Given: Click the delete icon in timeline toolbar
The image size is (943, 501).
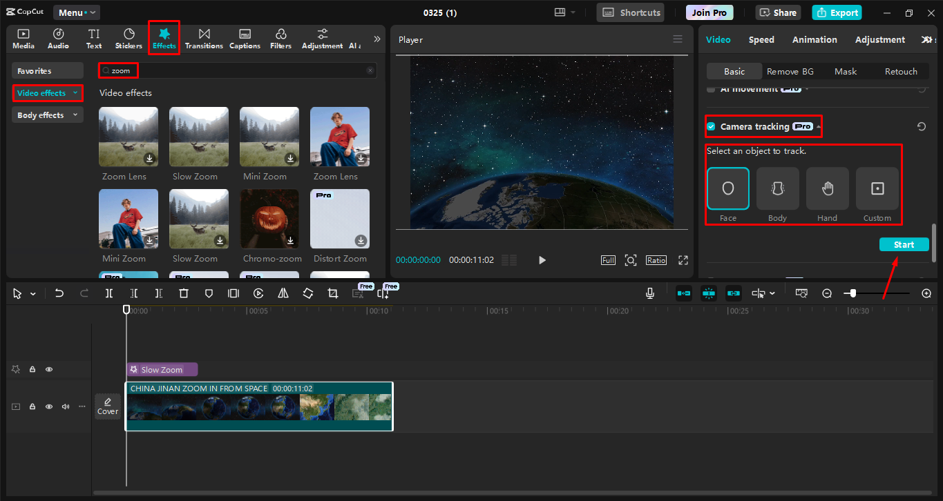Looking at the screenshot, I should click(184, 293).
